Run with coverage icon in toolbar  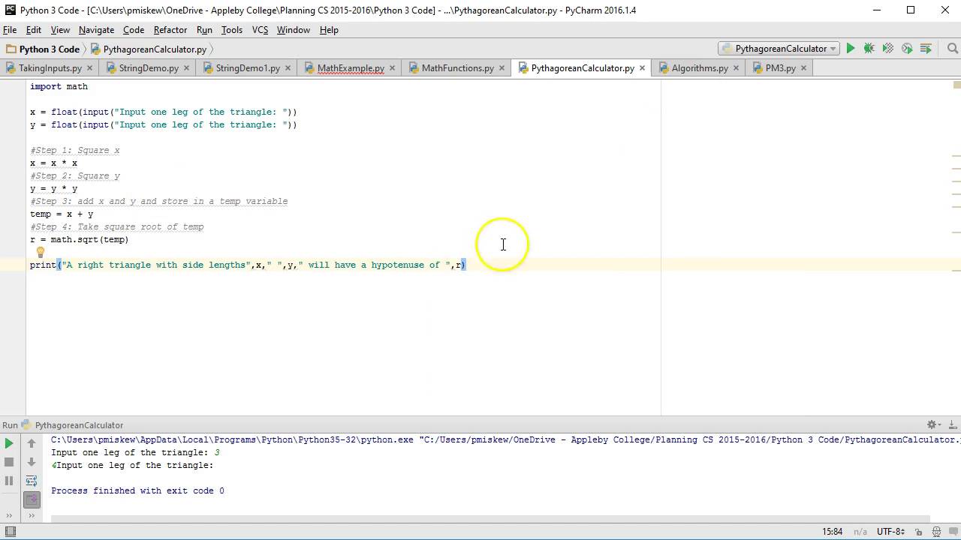click(x=888, y=49)
